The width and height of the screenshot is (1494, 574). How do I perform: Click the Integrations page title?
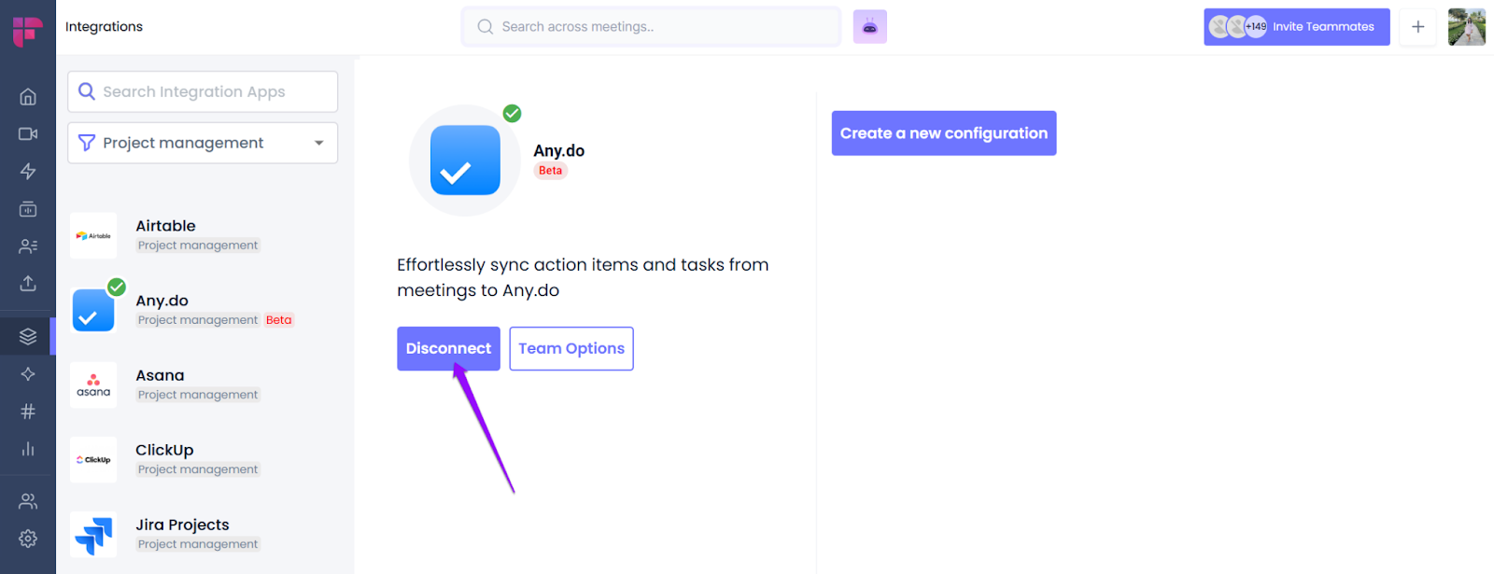(105, 27)
